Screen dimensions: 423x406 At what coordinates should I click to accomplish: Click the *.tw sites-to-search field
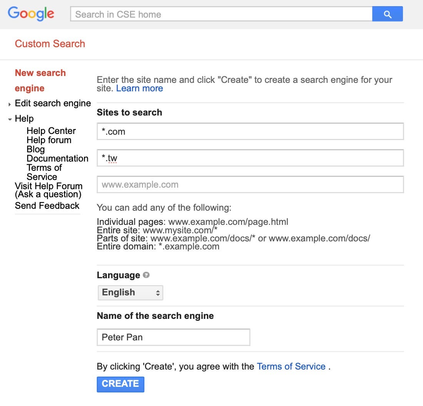coord(250,158)
